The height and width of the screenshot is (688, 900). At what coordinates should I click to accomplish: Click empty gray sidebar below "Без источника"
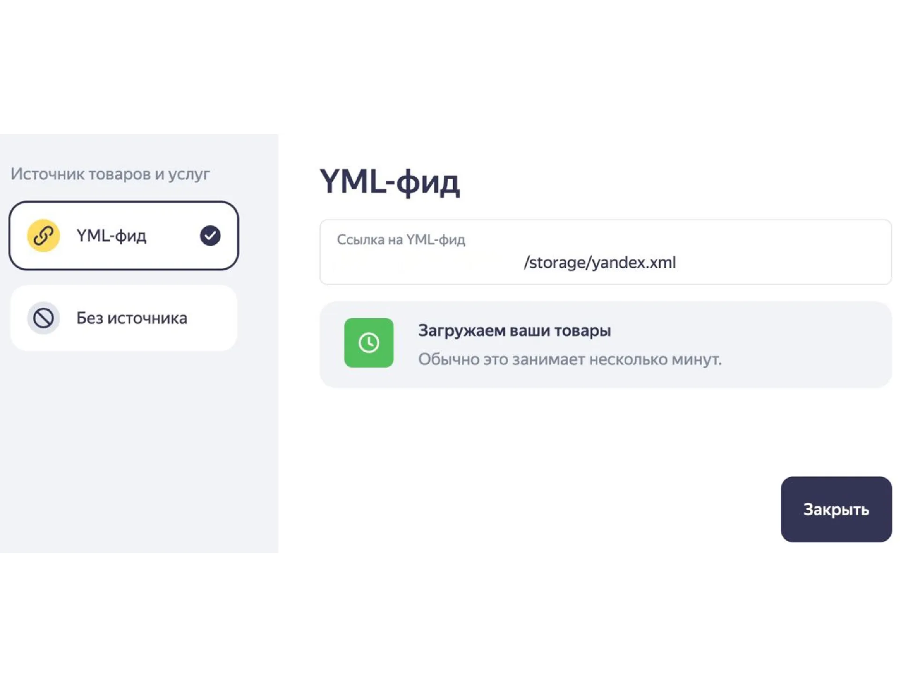(x=139, y=450)
